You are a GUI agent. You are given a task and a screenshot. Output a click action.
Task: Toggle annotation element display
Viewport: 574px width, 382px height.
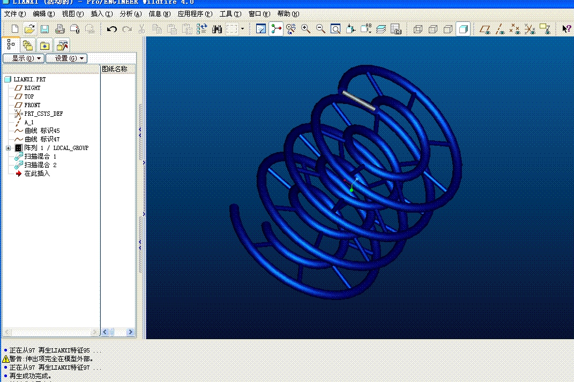coord(545,29)
